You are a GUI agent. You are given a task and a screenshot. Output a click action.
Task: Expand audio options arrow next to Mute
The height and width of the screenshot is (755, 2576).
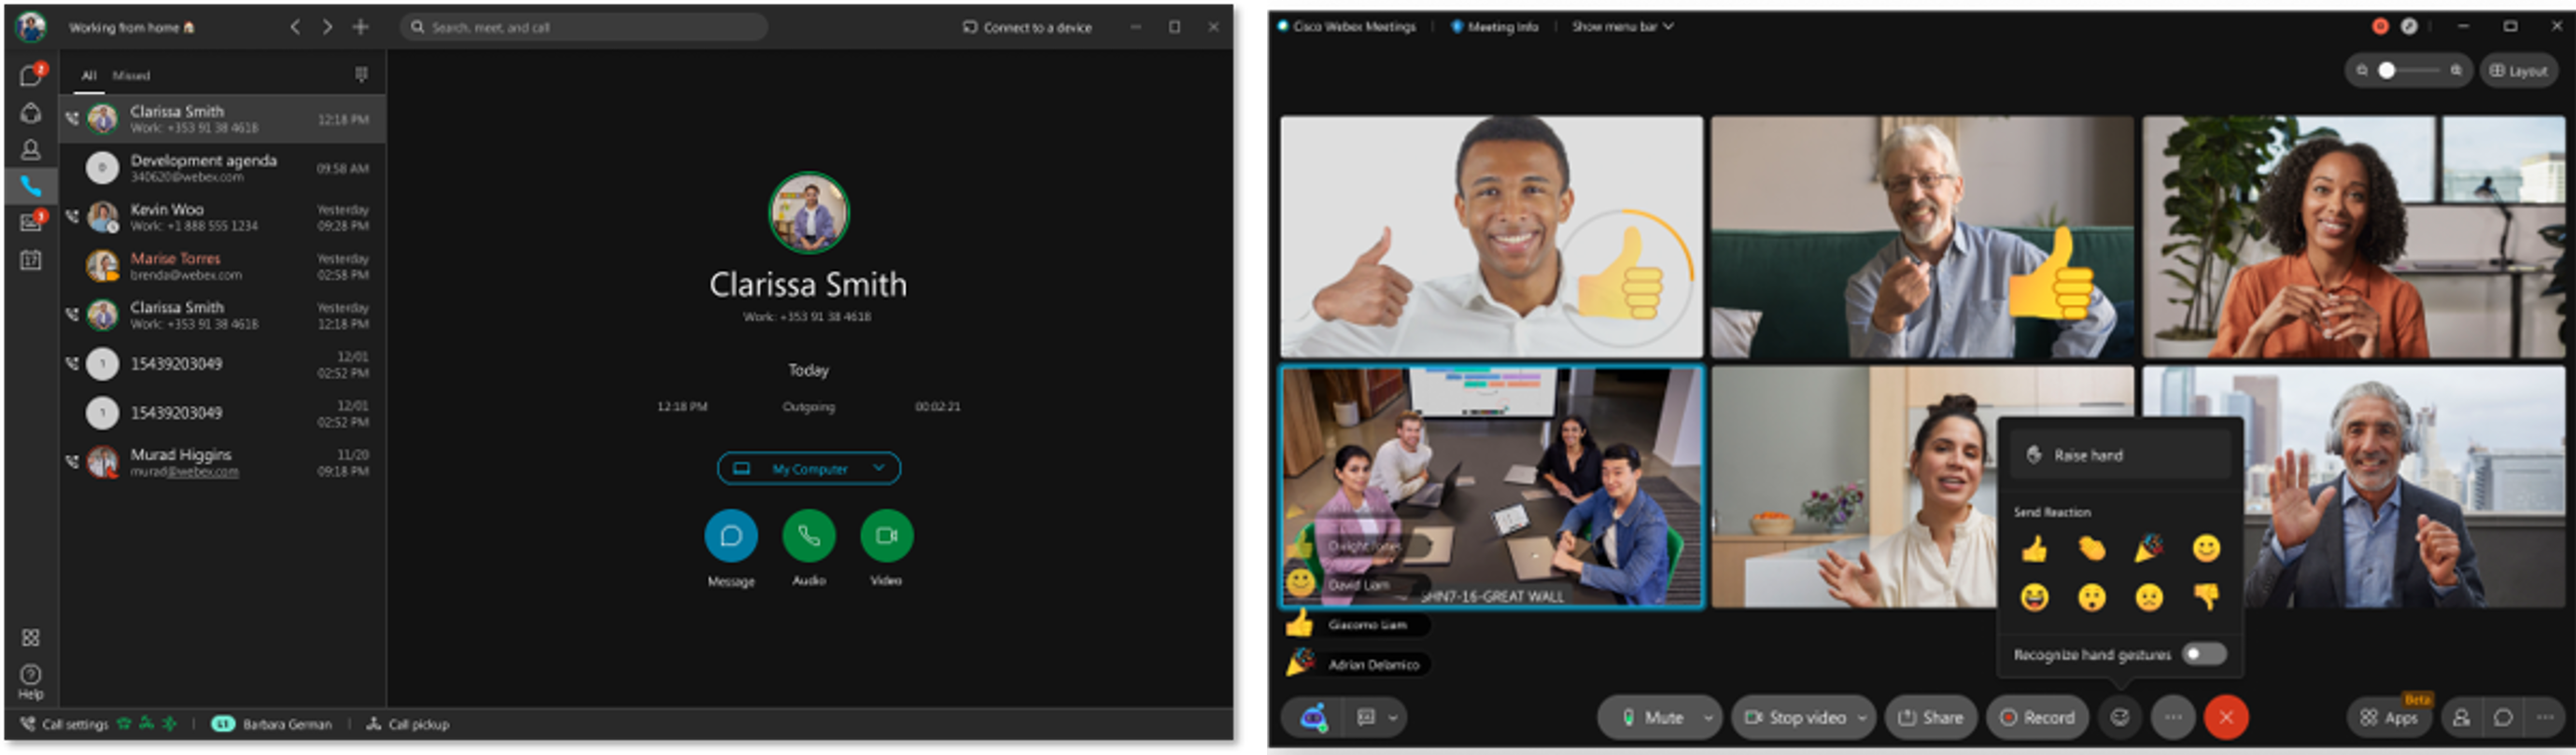tap(1708, 717)
